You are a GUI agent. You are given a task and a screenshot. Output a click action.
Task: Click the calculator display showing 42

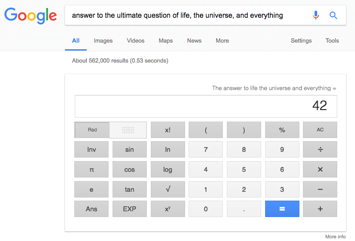click(x=206, y=106)
